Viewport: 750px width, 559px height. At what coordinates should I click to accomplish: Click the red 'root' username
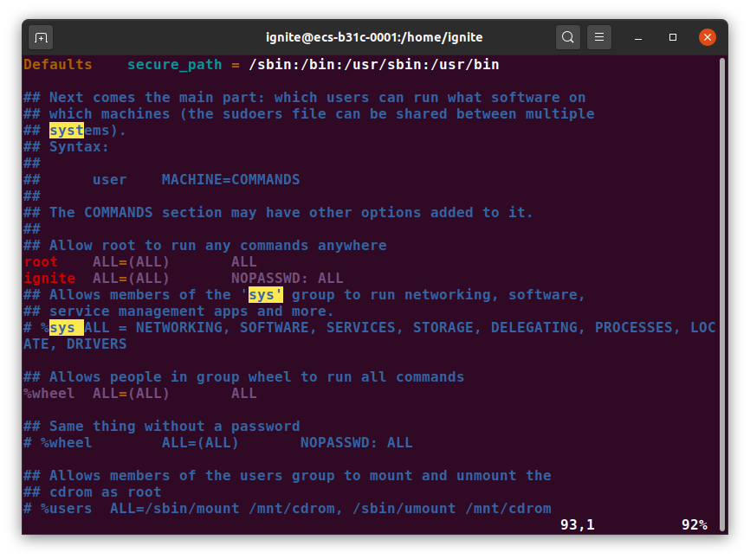(41, 262)
